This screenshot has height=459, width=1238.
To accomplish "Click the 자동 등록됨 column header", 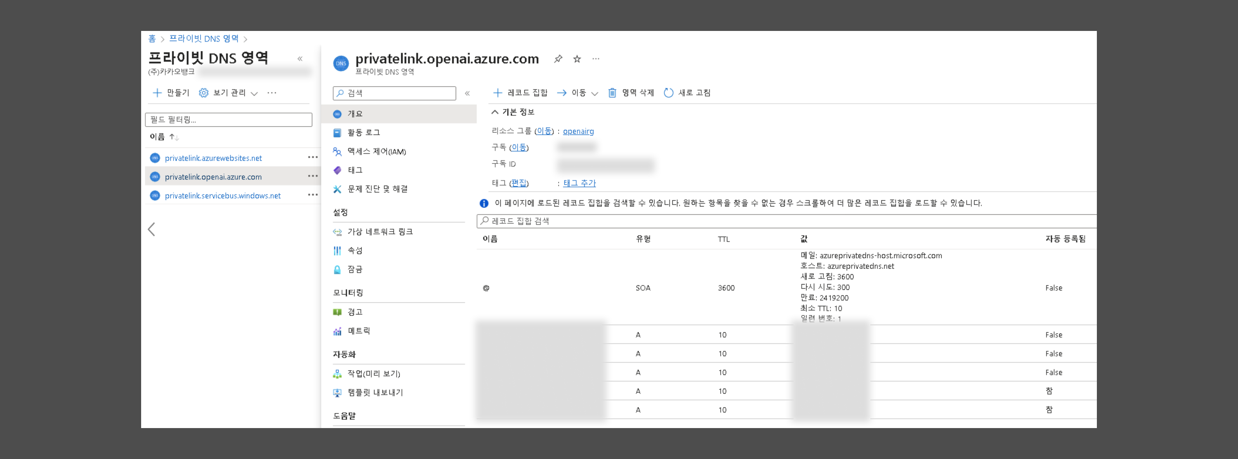I will pyautogui.click(x=1066, y=239).
